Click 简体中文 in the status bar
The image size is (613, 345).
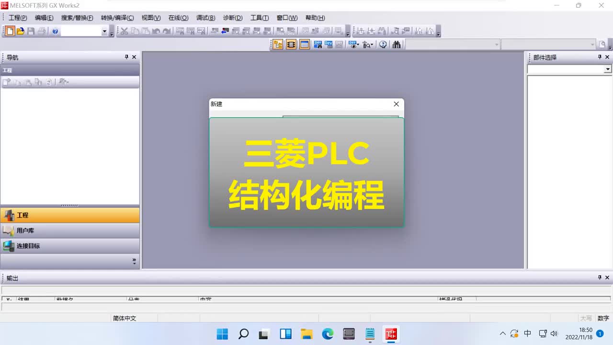click(x=125, y=318)
